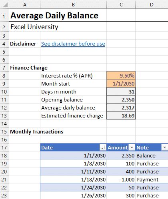Select row 13 header
Viewport: 168px width, 199px height.
(x=4, y=115)
